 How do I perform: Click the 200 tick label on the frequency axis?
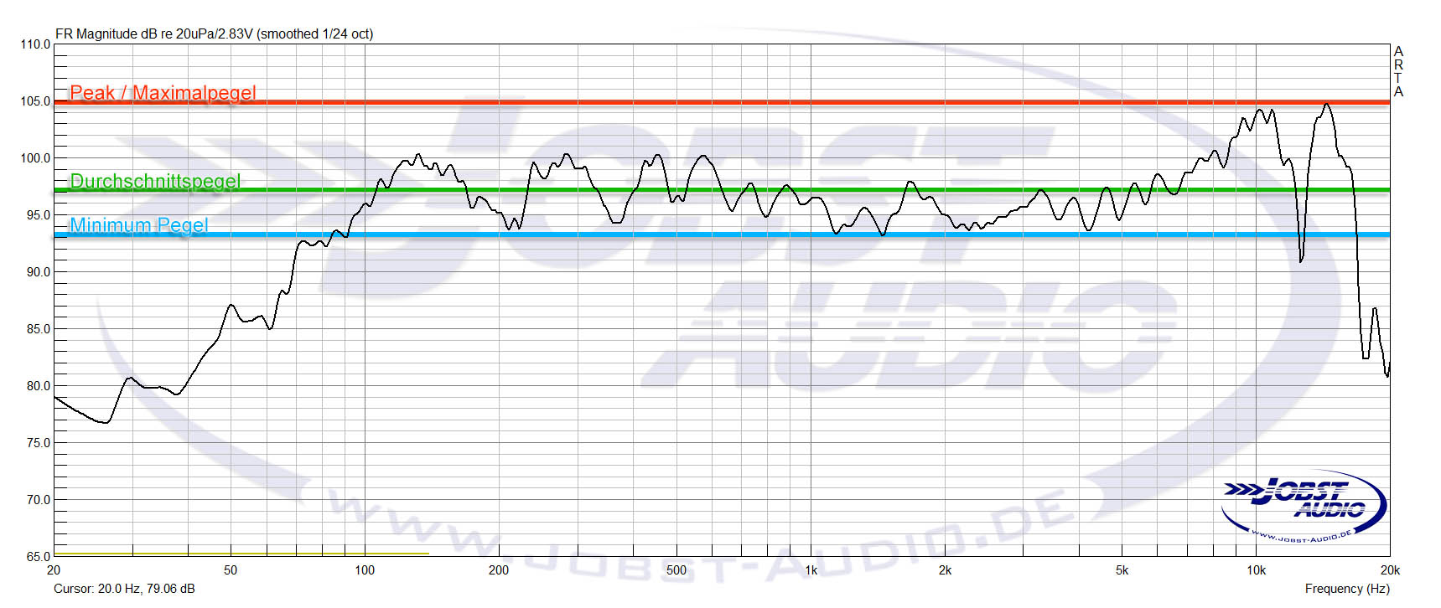point(499,570)
